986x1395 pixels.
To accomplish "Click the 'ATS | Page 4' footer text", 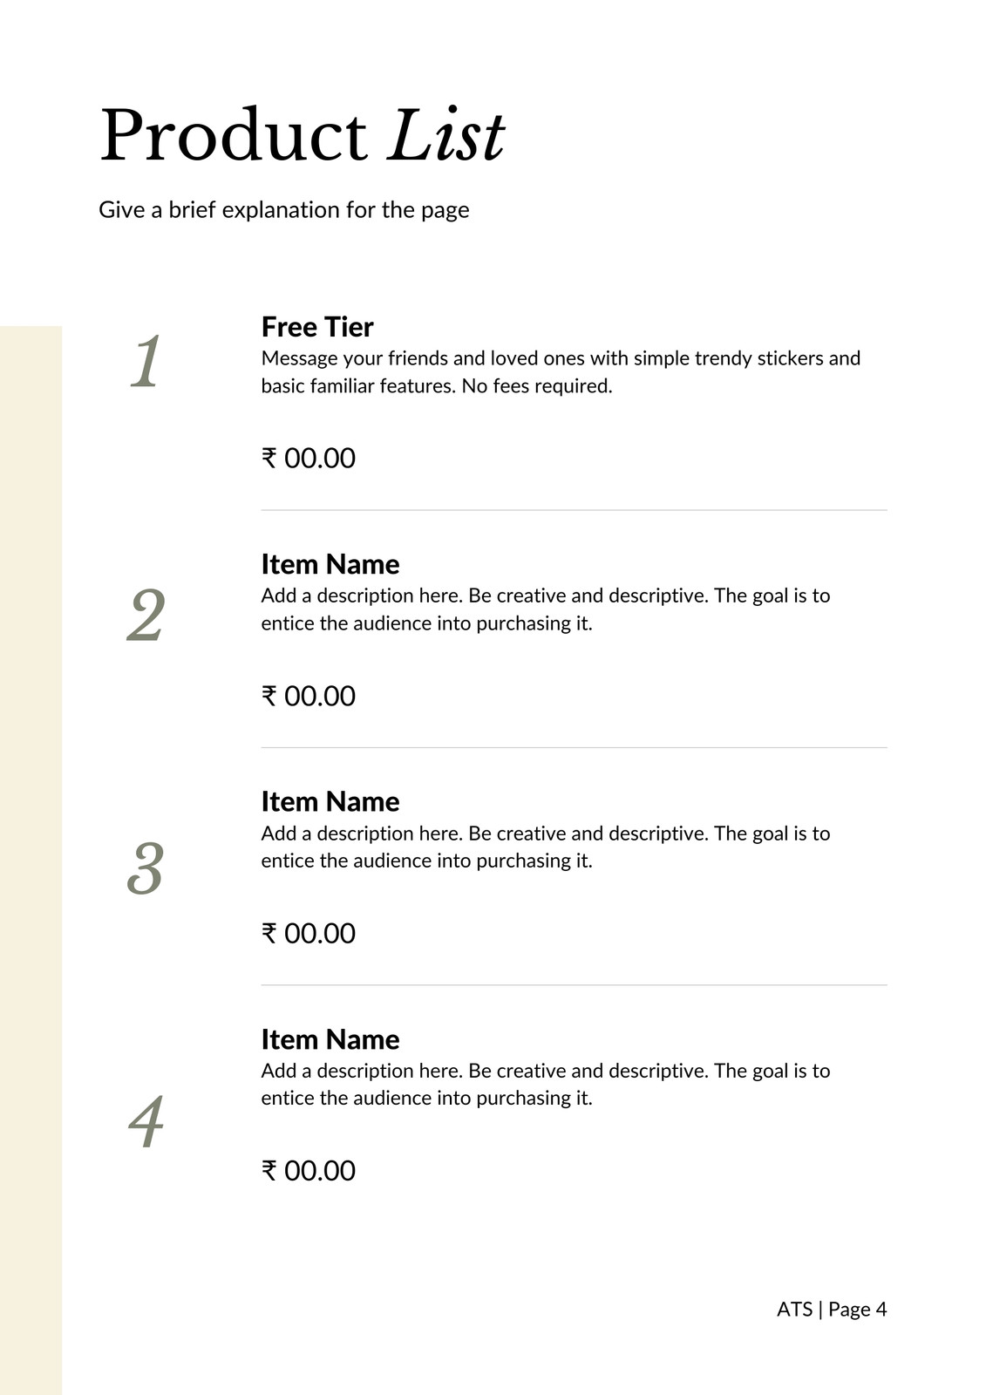I will [832, 1310].
